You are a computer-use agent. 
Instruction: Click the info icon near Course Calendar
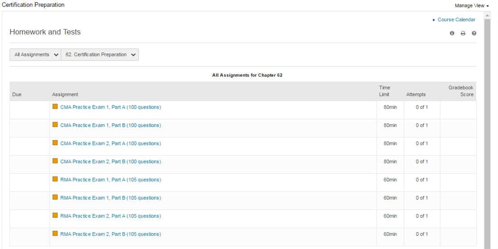tap(452, 34)
